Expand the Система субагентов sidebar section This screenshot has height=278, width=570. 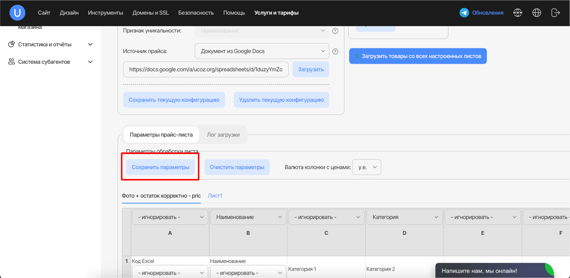(x=90, y=62)
